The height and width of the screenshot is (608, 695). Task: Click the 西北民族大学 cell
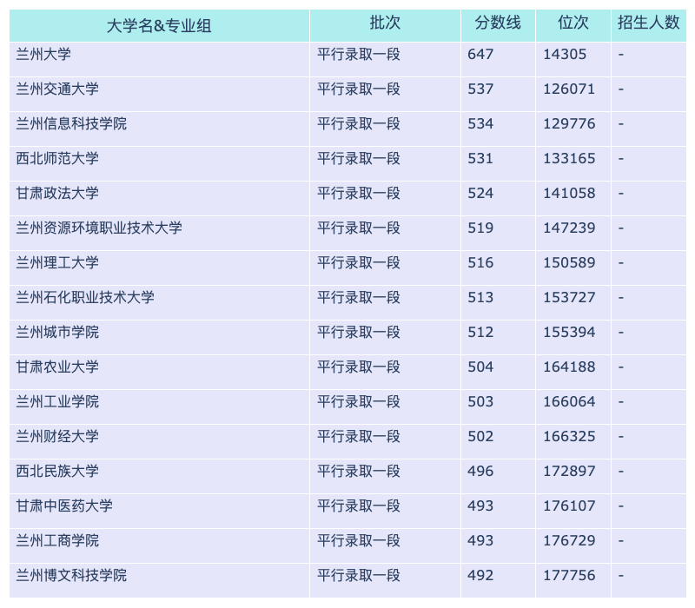click(57, 471)
